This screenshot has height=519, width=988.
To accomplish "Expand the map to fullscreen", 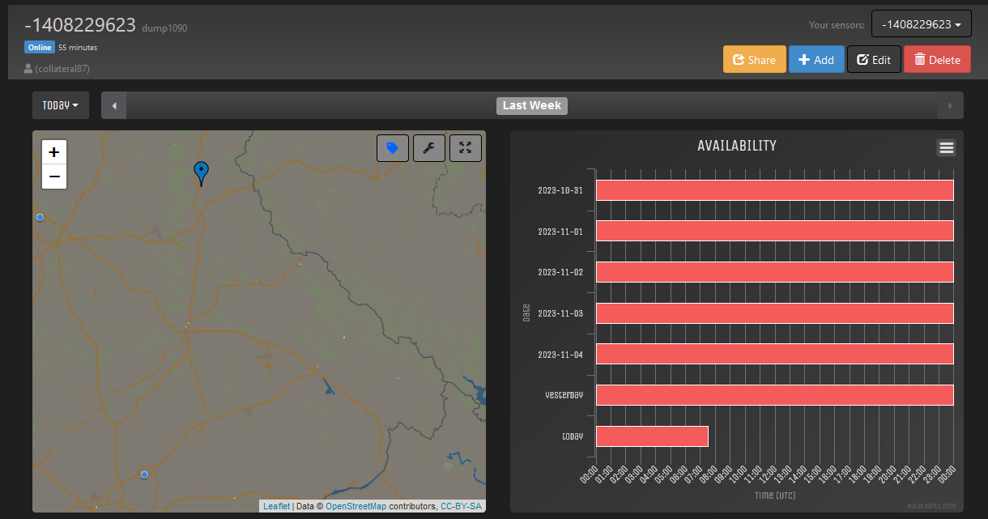I will [x=466, y=148].
